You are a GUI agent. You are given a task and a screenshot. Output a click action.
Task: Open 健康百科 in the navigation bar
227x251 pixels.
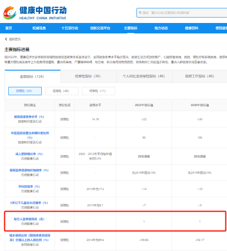point(192,28)
